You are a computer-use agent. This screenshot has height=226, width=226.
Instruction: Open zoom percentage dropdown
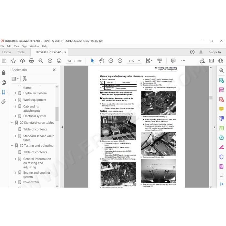(x=139, y=61)
